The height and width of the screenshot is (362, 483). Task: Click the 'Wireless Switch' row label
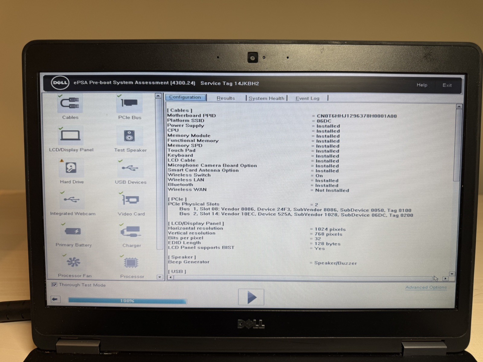coord(189,175)
